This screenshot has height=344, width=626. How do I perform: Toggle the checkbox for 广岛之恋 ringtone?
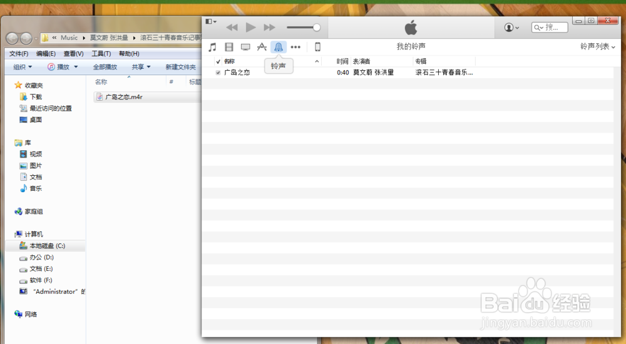click(218, 73)
